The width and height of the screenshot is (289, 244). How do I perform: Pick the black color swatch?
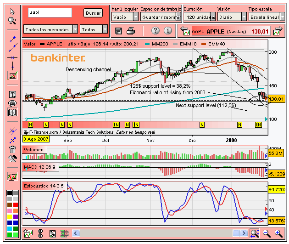tap(10, 193)
